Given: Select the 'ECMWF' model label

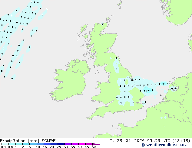Looking at the screenshot, I should coord(49,141).
